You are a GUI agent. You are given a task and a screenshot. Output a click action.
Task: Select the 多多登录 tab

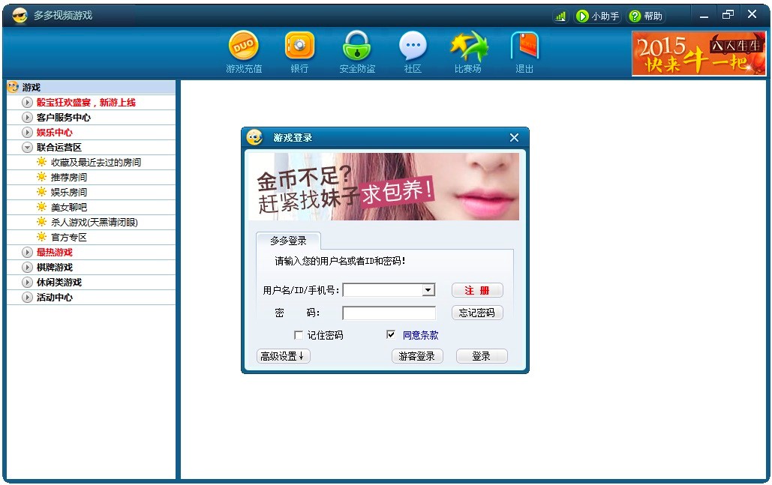coord(288,241)
